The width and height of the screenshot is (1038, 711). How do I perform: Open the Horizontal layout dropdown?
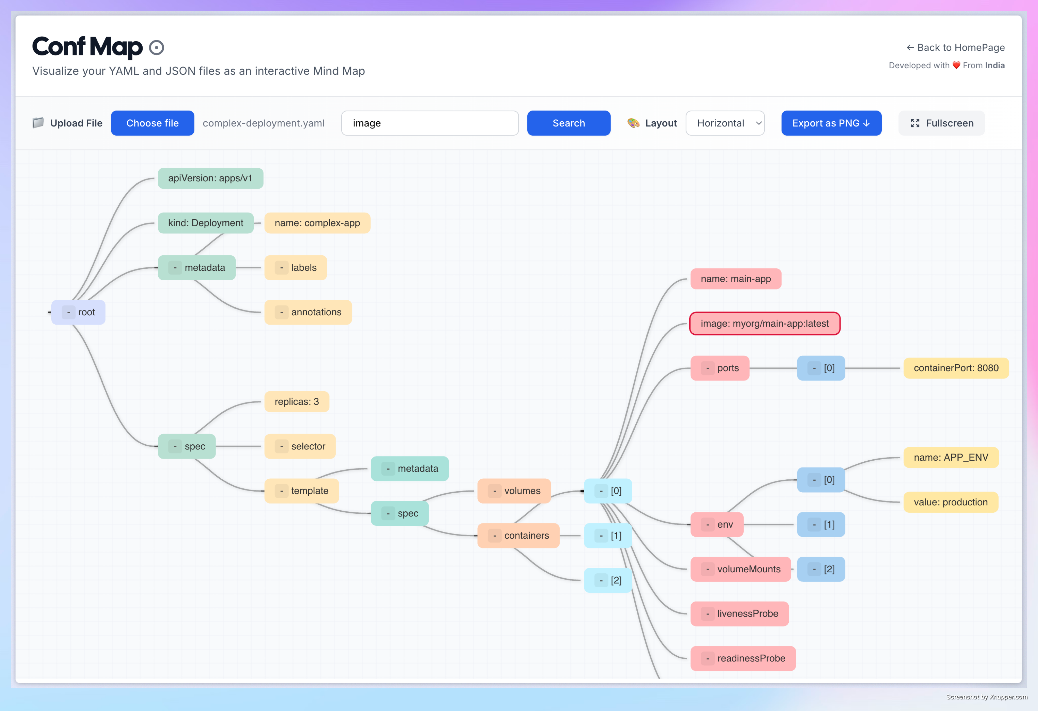[x=725, y=123]
